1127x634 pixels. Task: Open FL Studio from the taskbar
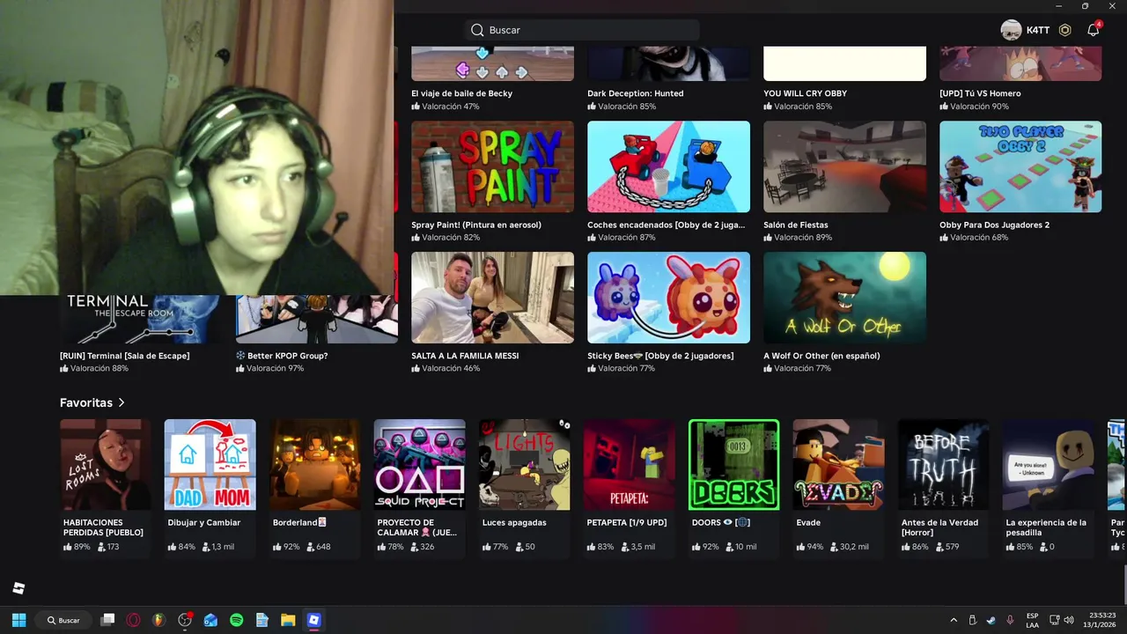(158, 620)
